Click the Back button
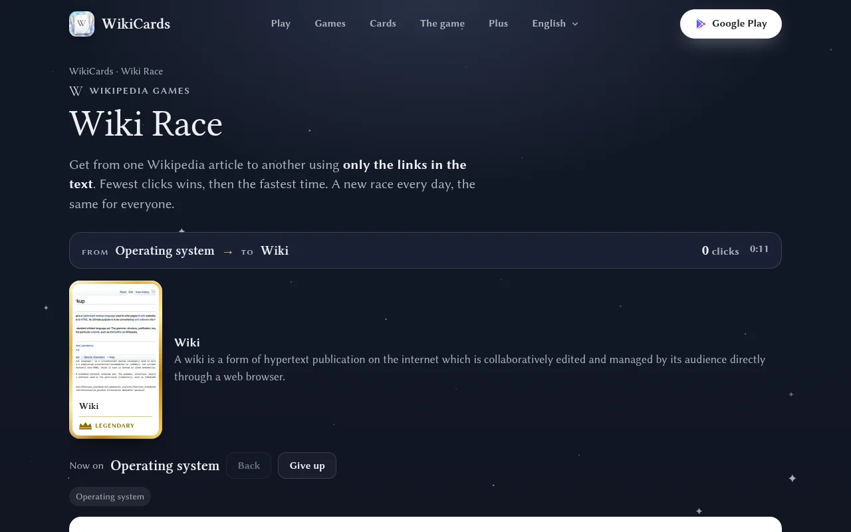 click(x=249, y=465)
